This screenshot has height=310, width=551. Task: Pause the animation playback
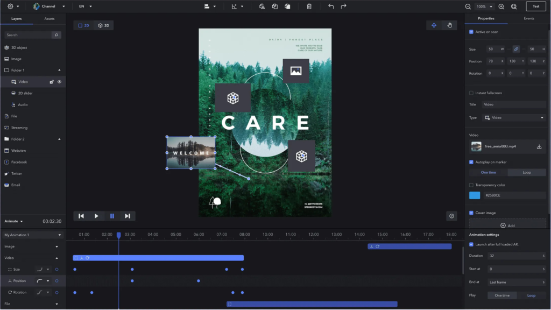click(x=112, y=216)
